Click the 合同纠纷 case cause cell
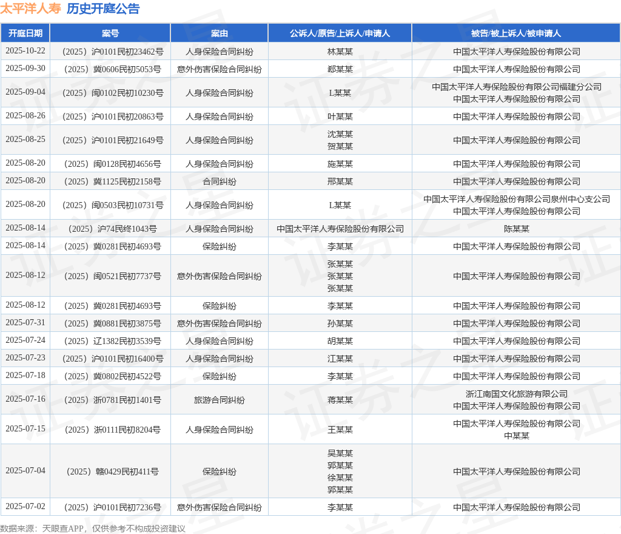 pyautogui.click(x=220, y=182)
